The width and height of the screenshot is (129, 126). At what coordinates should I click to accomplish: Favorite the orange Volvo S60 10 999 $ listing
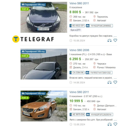click(115, 124)
